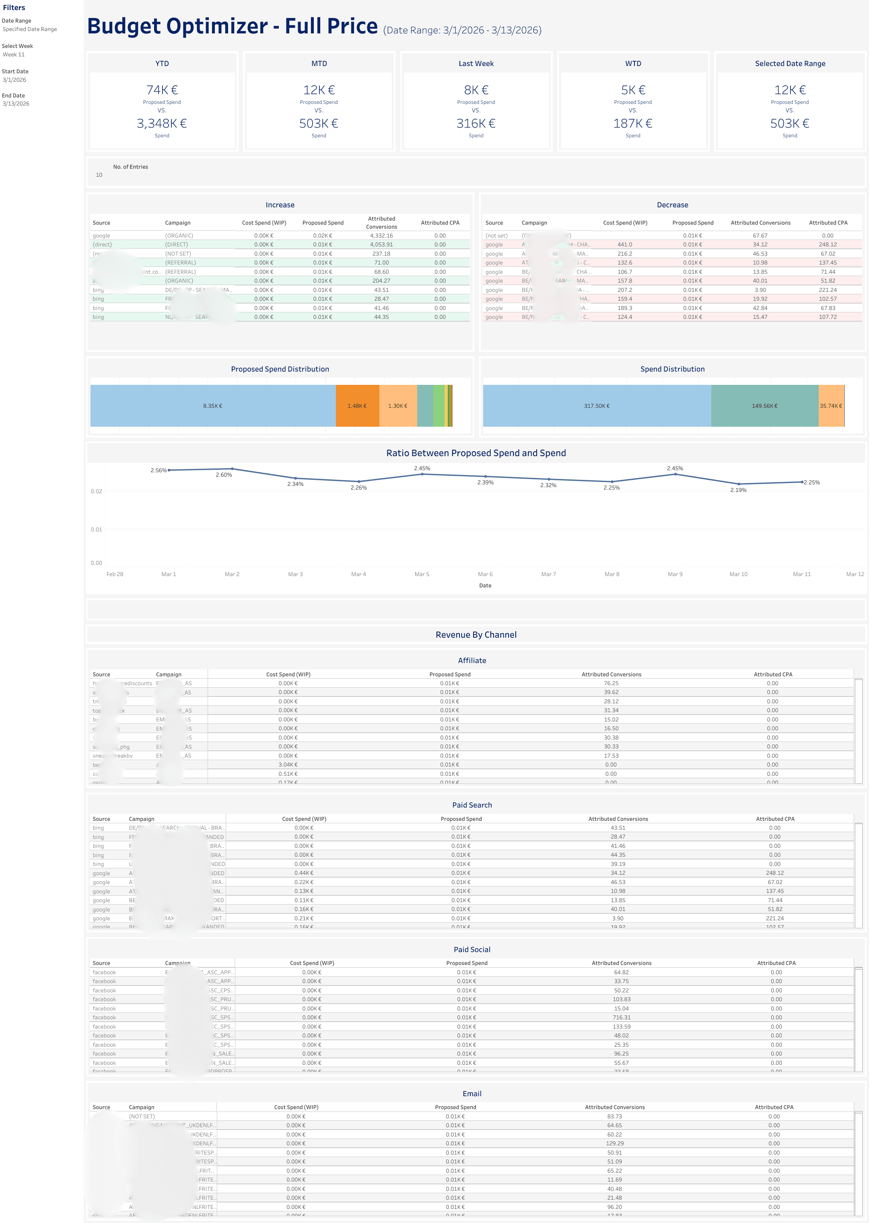Screen dimensions: 869x1223
Task: Click the 1.48K € orange bar segment
Action: tap(357, 406)
